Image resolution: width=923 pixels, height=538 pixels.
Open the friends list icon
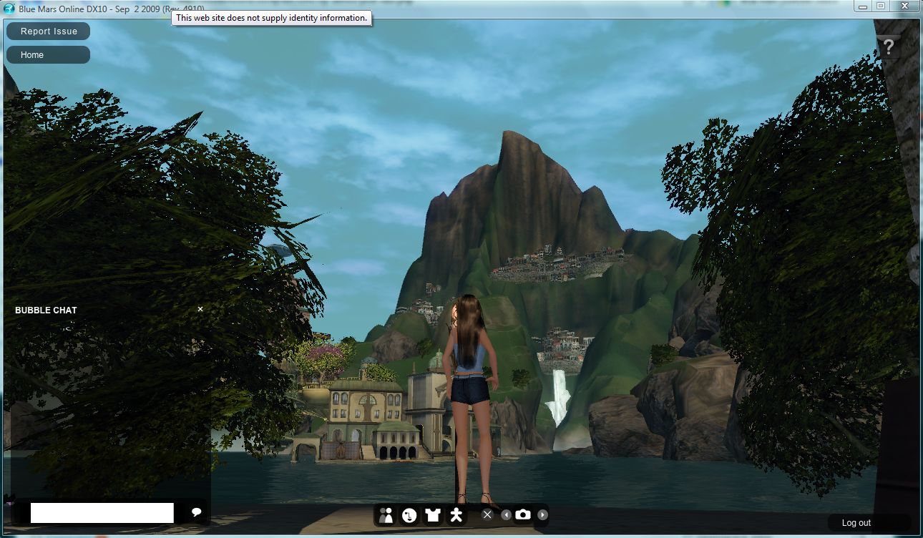[386, 515]
